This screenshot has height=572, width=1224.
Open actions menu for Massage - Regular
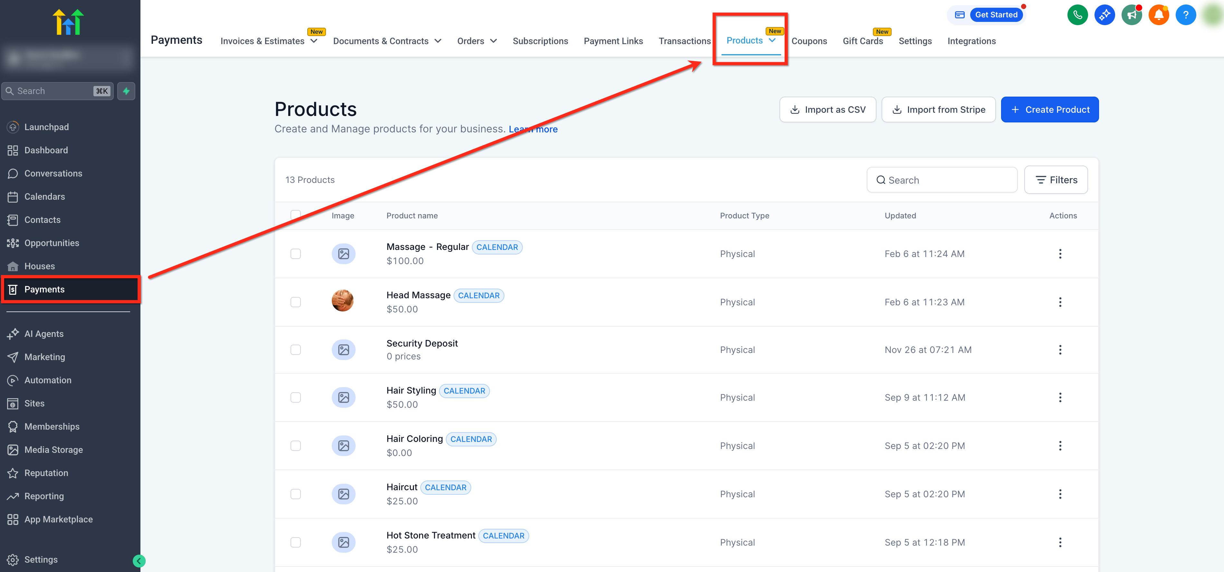1060,254
